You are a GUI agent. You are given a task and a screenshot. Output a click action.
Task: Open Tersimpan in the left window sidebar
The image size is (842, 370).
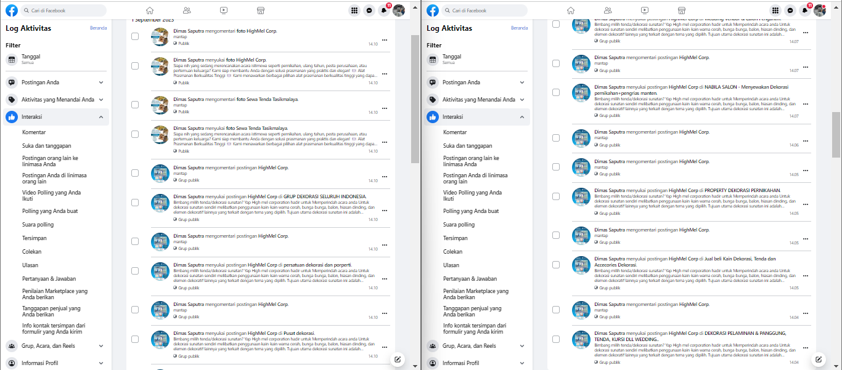(x=35, y=238)
